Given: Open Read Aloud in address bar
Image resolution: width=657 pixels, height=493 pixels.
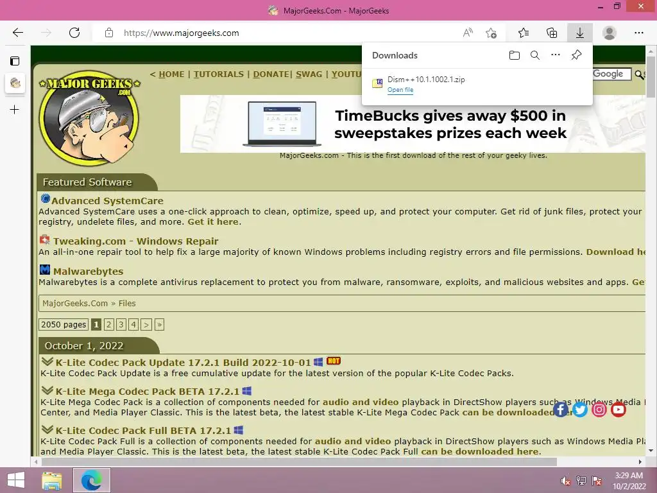Looking at the screenshot, I should click(468, 33).
